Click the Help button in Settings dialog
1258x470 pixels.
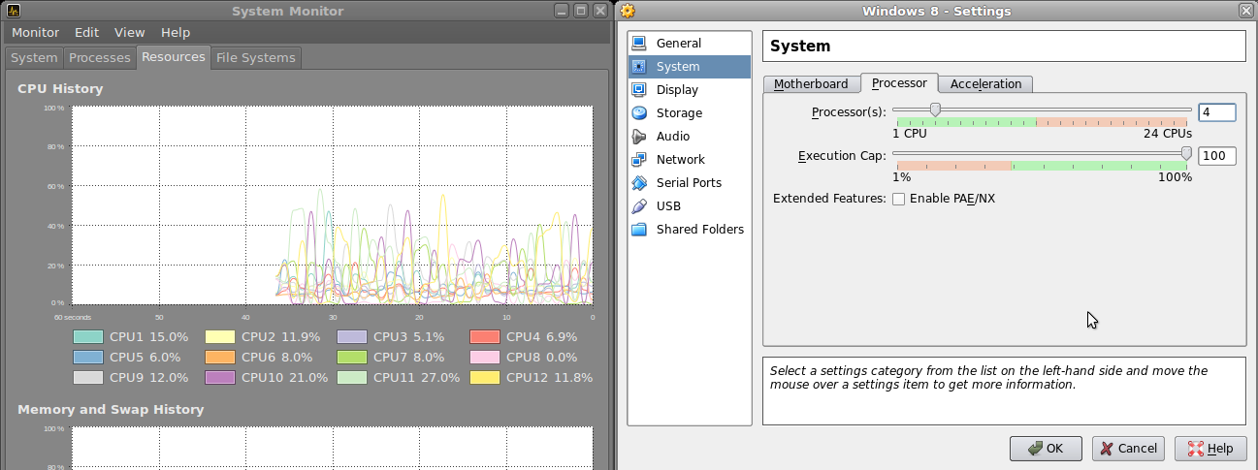pos(1210,449)
